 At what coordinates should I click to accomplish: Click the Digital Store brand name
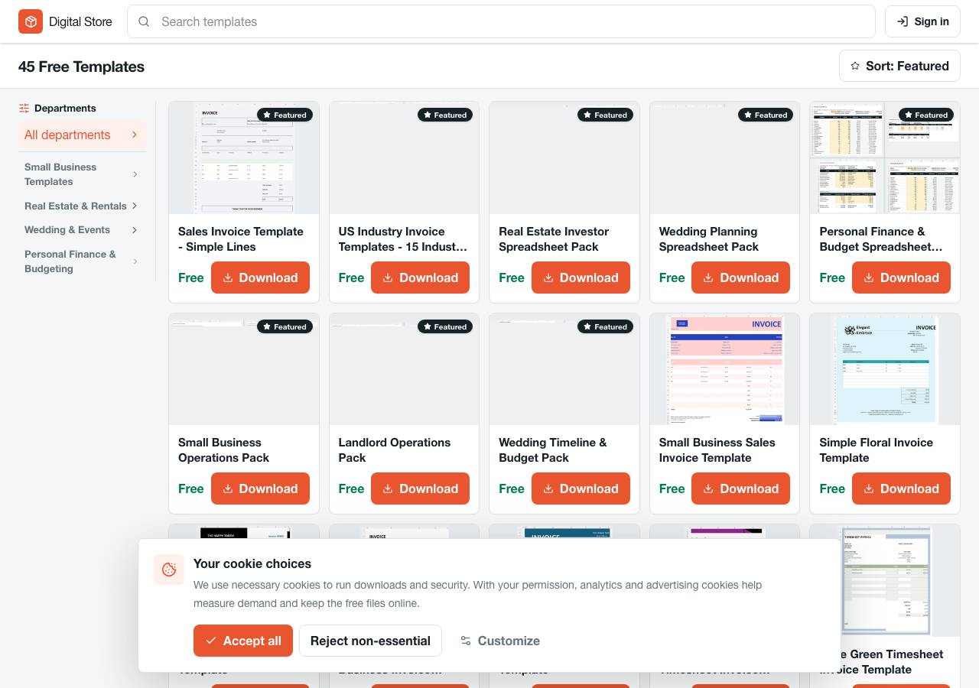pyautogui.click(x=80, y=21)
